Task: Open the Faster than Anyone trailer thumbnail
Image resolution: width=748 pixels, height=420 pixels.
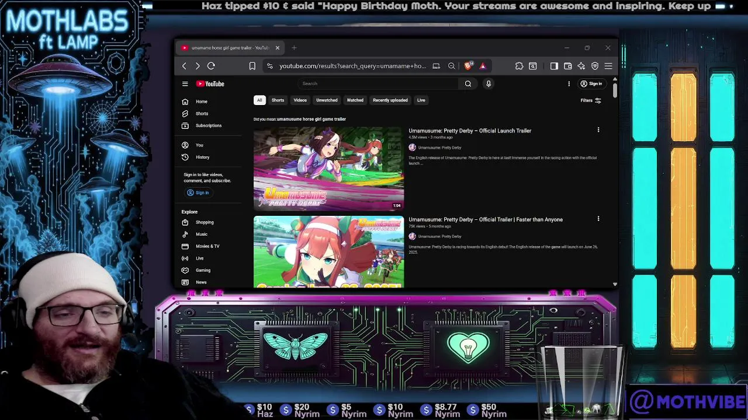Action: point(328,252)
